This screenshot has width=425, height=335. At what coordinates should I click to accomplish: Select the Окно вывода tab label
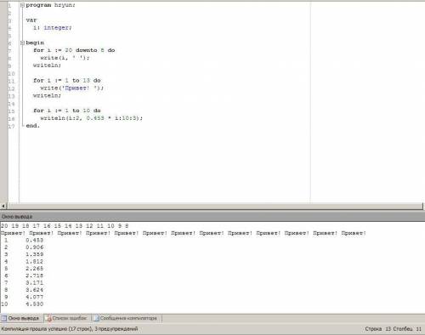pos(23,318)
